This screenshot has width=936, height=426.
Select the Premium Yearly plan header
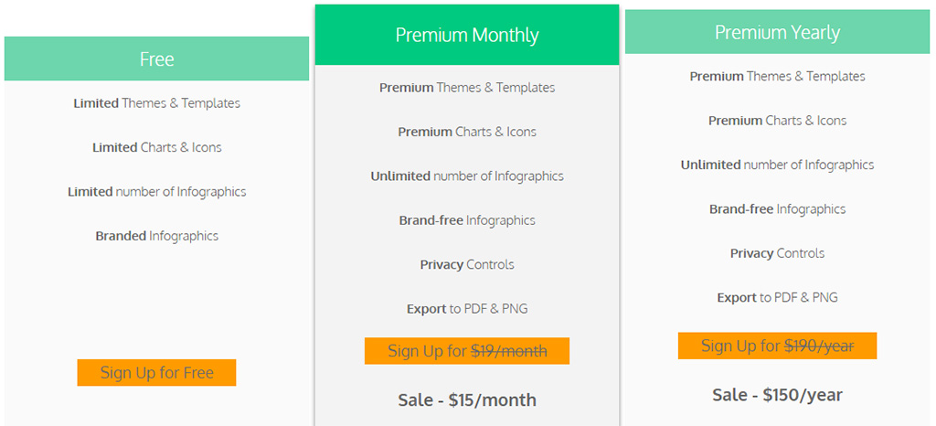click(x=777, y=33)
